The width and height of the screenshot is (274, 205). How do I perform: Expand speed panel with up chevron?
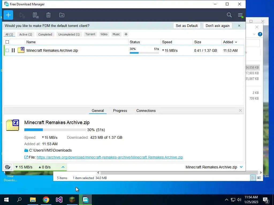click(x=63, y=167)
